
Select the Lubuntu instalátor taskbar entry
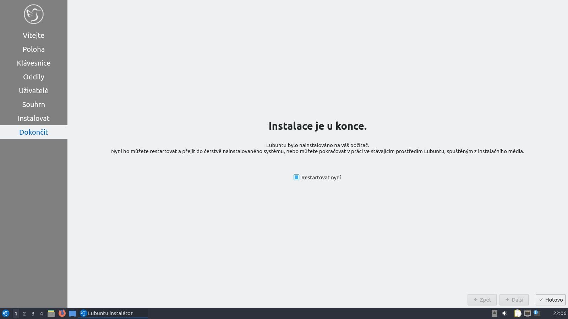pos(110,313)
